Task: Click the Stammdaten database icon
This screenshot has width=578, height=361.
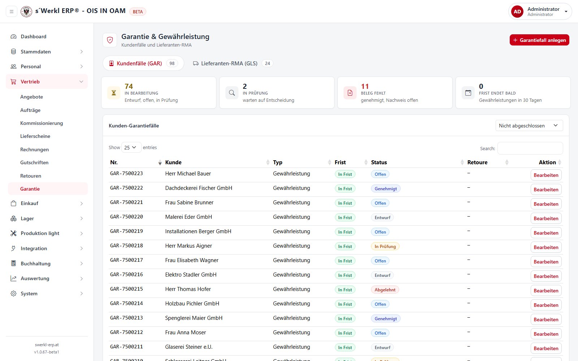Action: 13,52
